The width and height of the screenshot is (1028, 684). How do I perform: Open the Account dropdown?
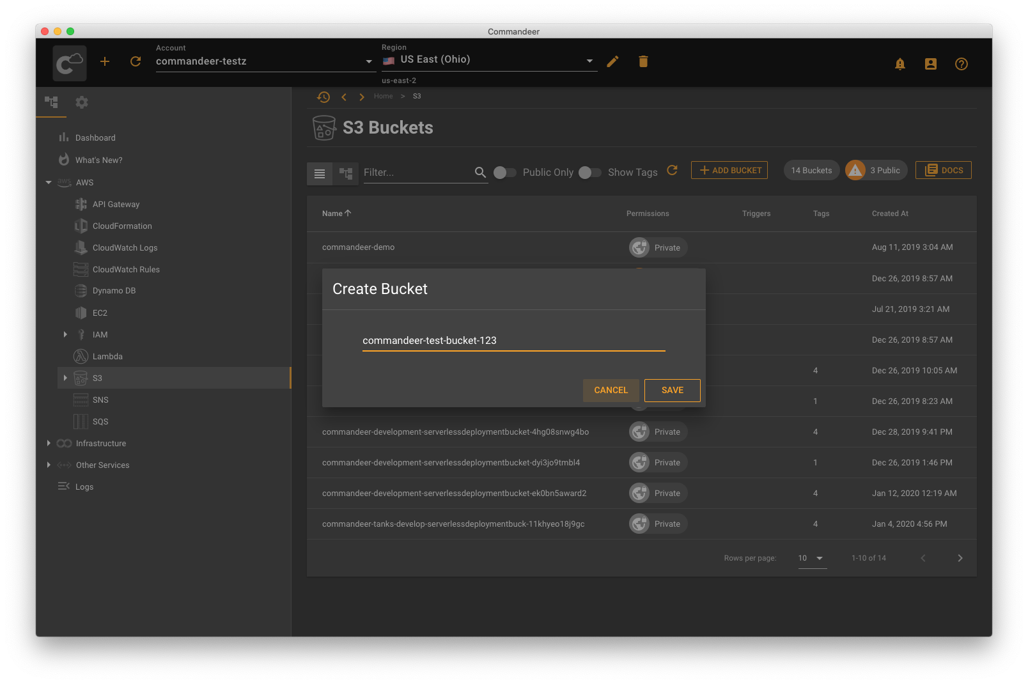click(265, 61)
